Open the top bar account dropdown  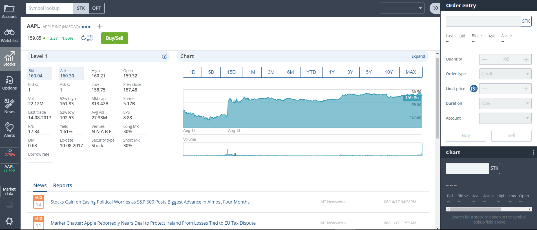(x=402, y=8)
